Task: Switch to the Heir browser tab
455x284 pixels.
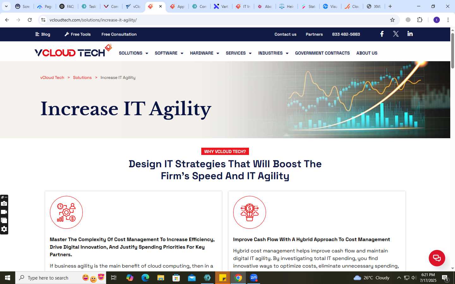Action: (287, 6)
